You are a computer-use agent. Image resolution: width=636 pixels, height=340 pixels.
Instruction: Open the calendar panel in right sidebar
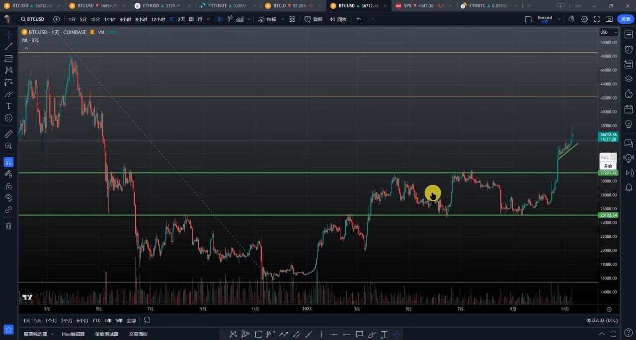click(629, 109)
